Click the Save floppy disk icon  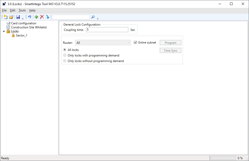click(18, 17)
